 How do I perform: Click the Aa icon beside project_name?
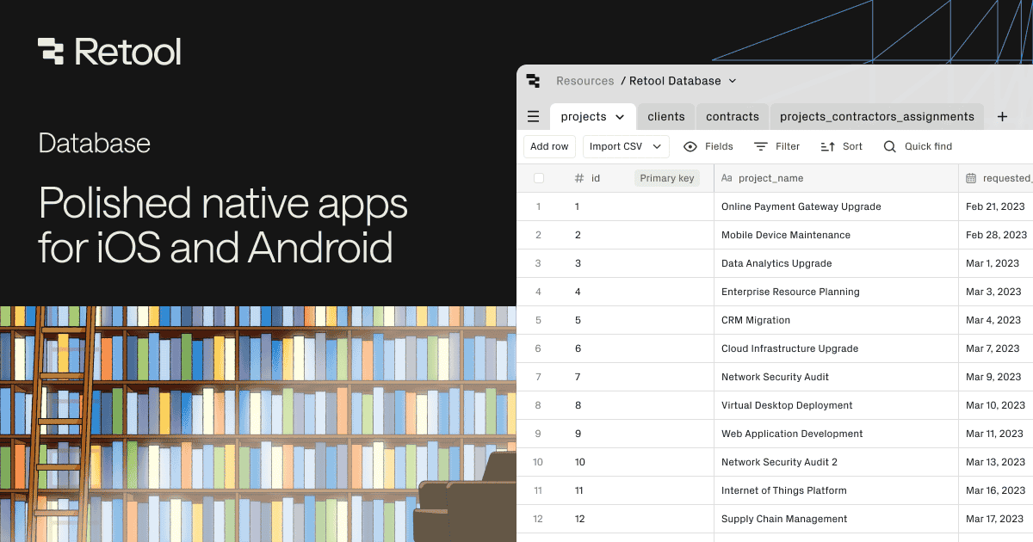pyautogui.click(x=727, y=177)
